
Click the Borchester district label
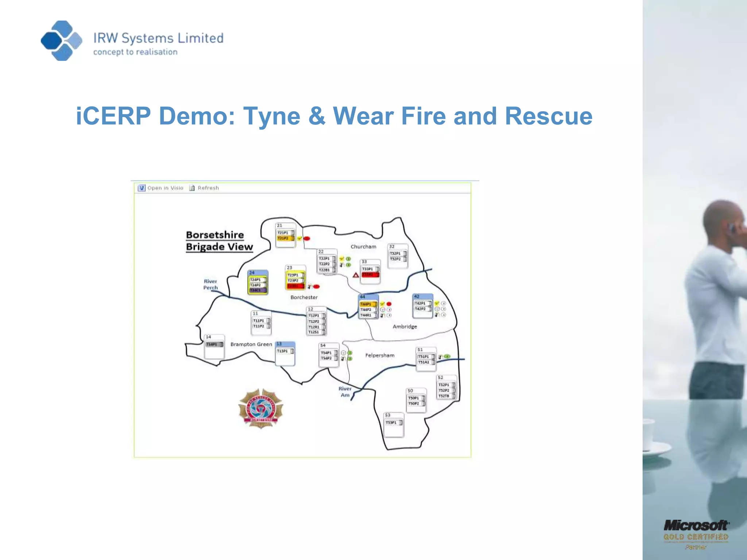(304, 297)
